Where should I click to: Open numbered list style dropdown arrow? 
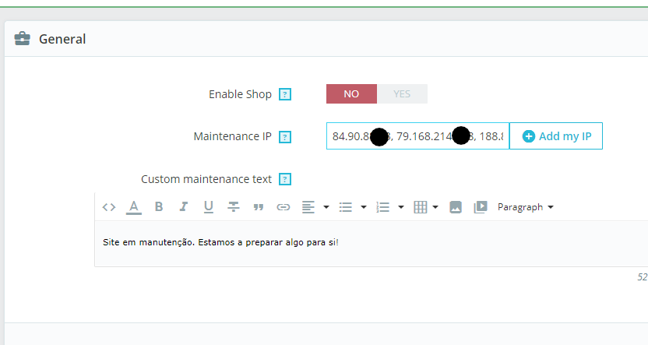(x=401, y=207)
